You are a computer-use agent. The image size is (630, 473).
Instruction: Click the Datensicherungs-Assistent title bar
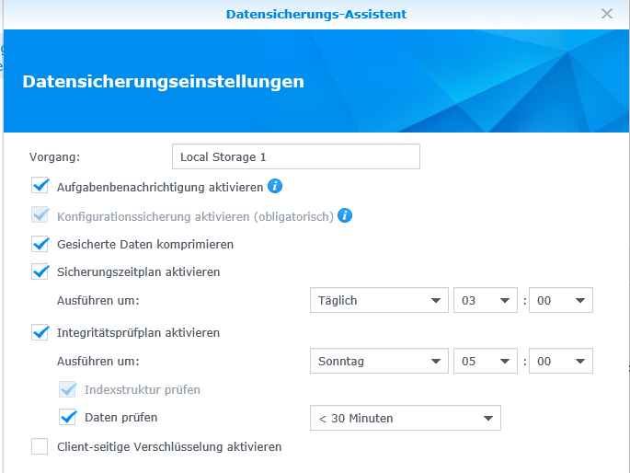tap(315, 14)
